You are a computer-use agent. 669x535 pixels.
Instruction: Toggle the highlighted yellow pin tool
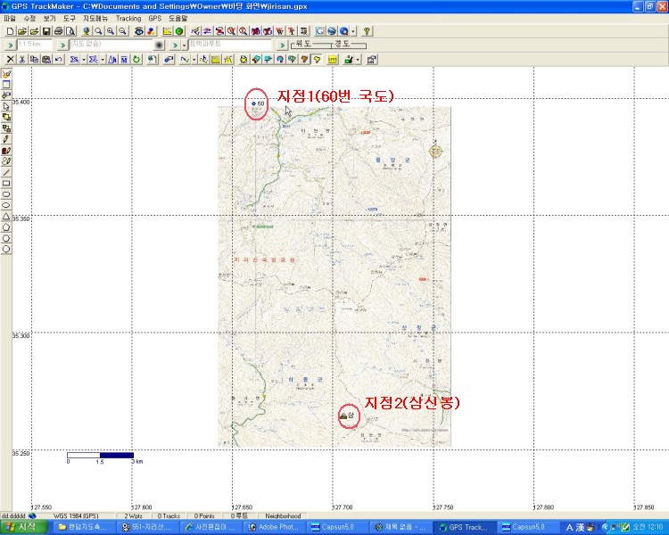click(x=317, y=60)
